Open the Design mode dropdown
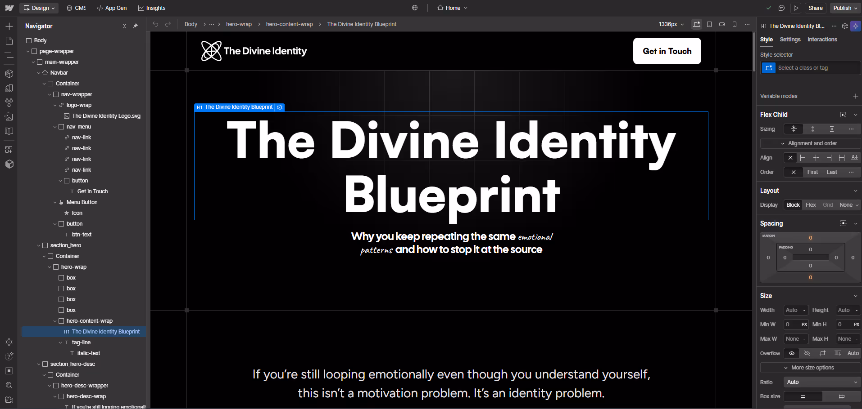The image size is (862, 409). coord(39,8)
